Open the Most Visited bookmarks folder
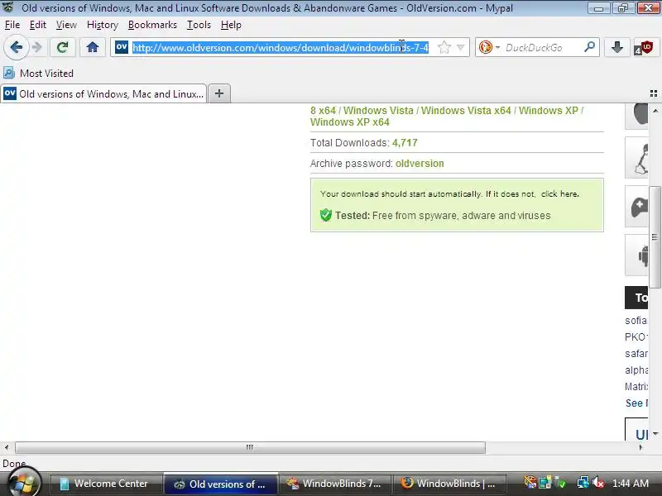The width and height of the screenshot is (662, 496). point(38,74)
